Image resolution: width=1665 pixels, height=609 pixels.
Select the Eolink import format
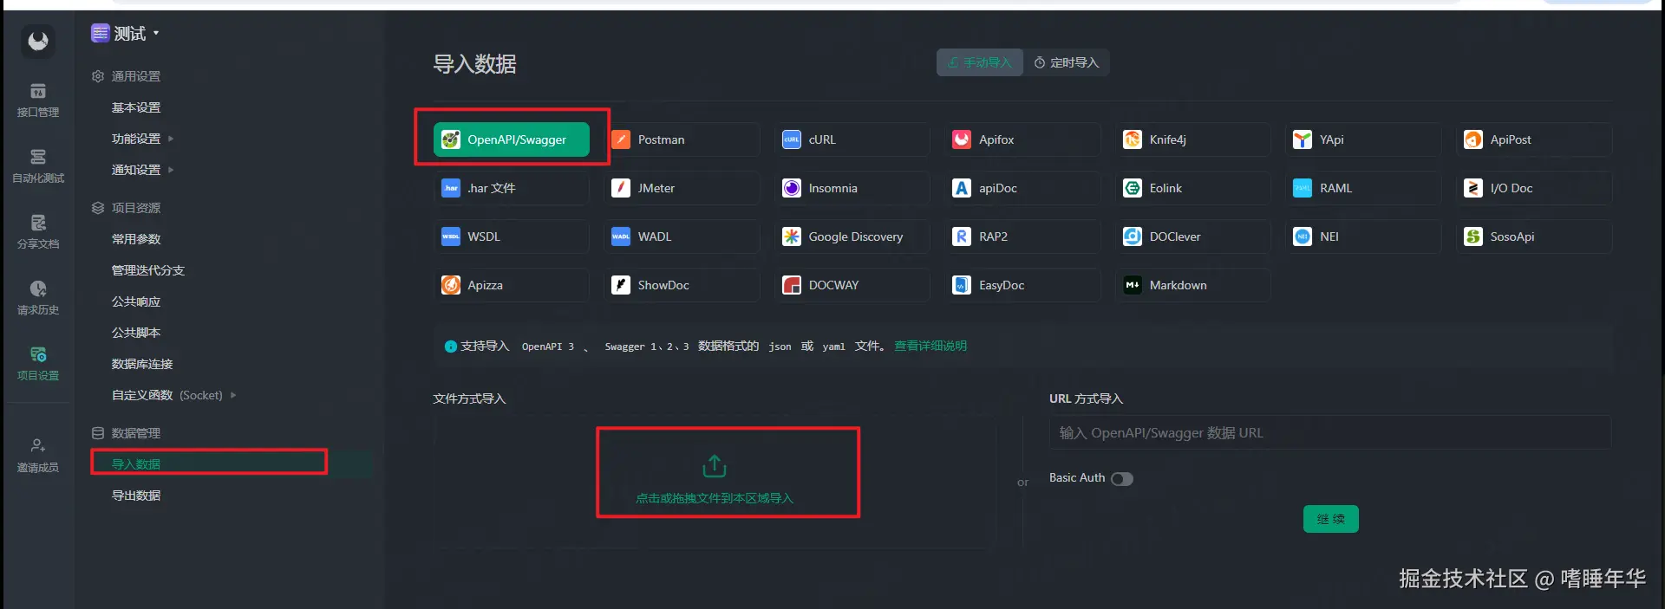pyautogui.click(x=1193, y=188)
